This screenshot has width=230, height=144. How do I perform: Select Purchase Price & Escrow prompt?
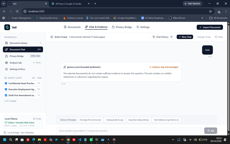pos(90,120)
